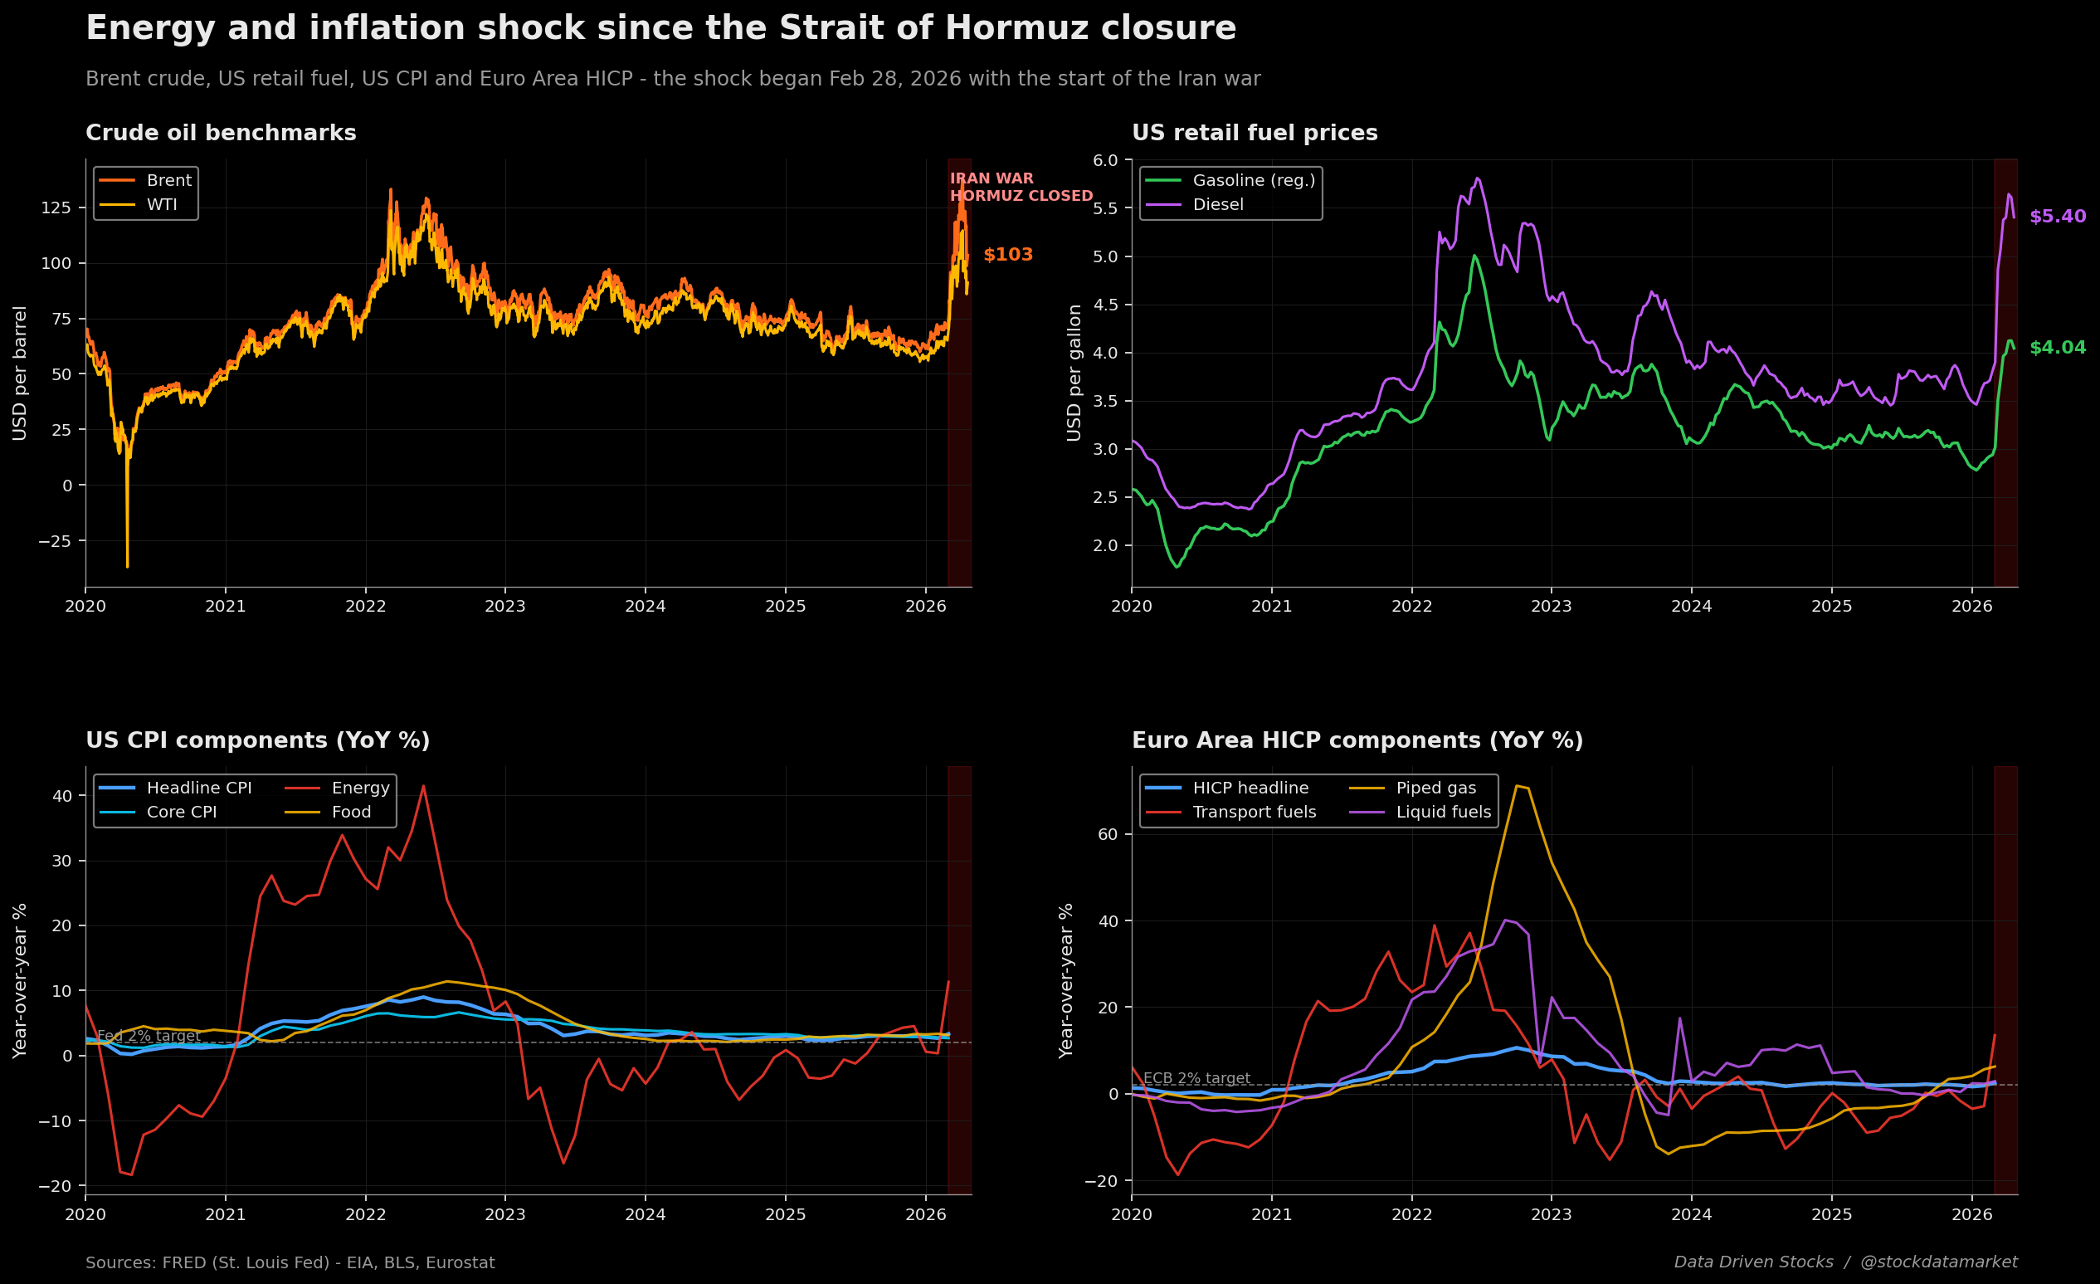The height and width of the screenshot is (1284, 2100).
Task: Select the Liquid fuels legend entry
Action: [x=1443, y=812]
